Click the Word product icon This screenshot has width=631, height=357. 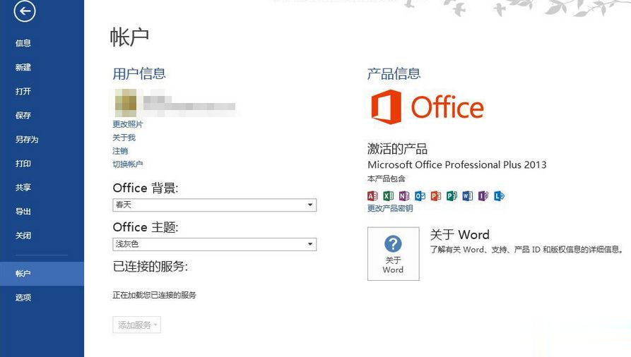point(467,196)
